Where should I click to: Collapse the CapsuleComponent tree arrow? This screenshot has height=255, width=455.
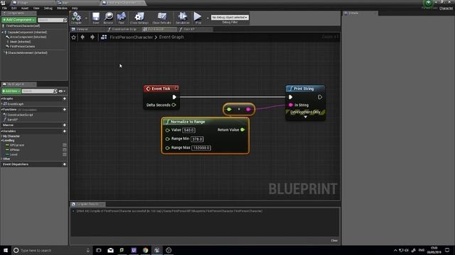tap(2, 32)
